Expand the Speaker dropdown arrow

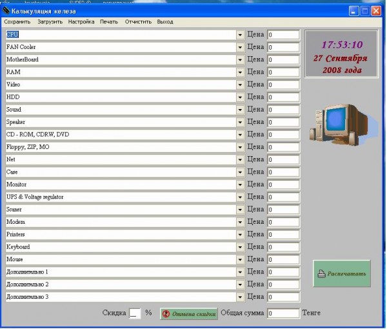tap(240, 123)
